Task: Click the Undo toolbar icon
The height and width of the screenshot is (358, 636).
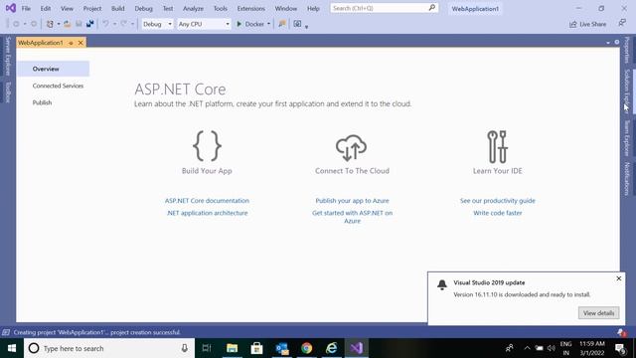Action: point(105,24)
